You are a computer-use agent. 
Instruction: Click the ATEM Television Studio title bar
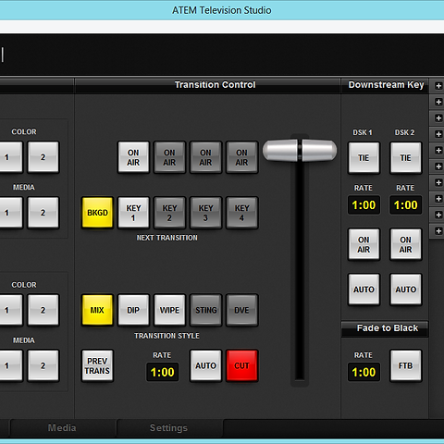[x=222, y=10]
